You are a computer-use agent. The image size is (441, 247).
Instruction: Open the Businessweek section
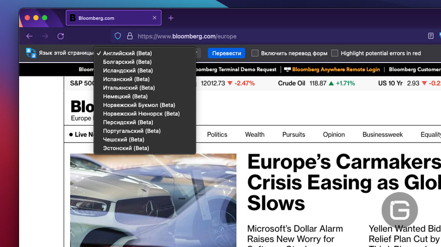383,135
